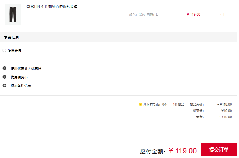Click the item price ¥ 119.00 in product row
This screenshot has width=239, height=158.
(194, 15)
